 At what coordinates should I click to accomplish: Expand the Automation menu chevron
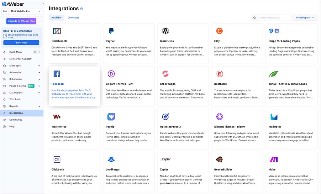point(39,72)
